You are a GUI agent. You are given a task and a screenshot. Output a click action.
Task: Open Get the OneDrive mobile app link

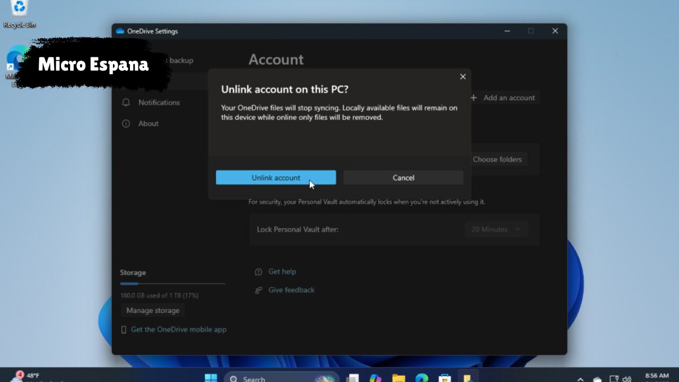coord(178,329)
